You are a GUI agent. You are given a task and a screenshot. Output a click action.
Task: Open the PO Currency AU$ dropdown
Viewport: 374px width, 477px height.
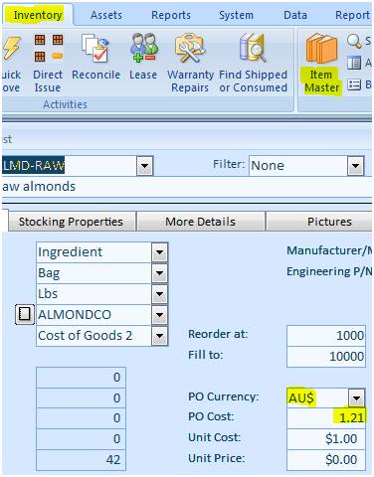coord(357,397)
